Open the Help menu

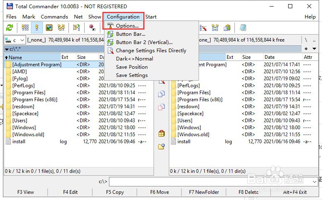point(310,17)
